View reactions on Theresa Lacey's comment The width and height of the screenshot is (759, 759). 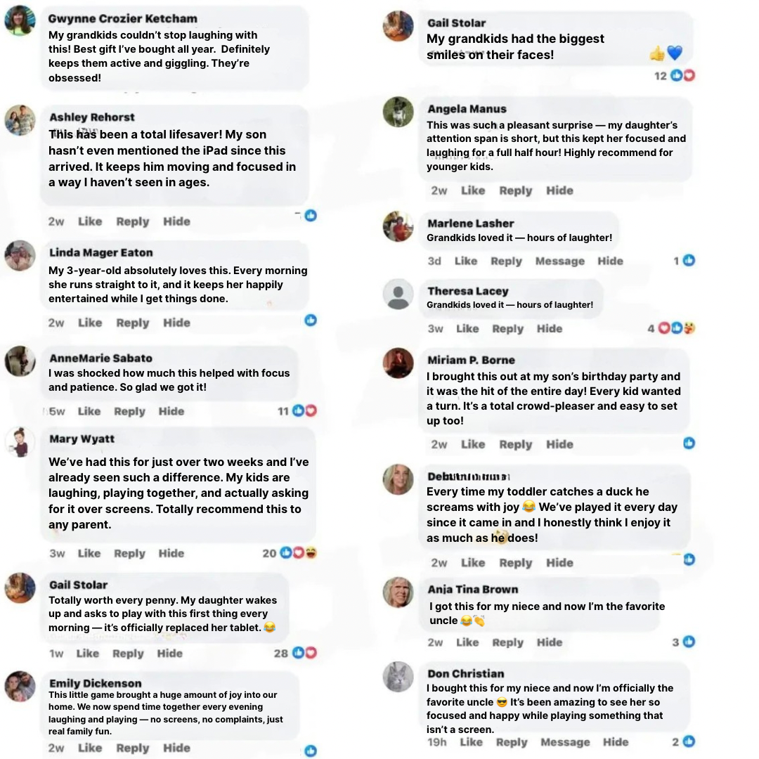click(677, 328)
